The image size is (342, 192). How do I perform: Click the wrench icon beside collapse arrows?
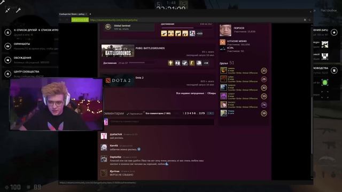pos(19,10)
